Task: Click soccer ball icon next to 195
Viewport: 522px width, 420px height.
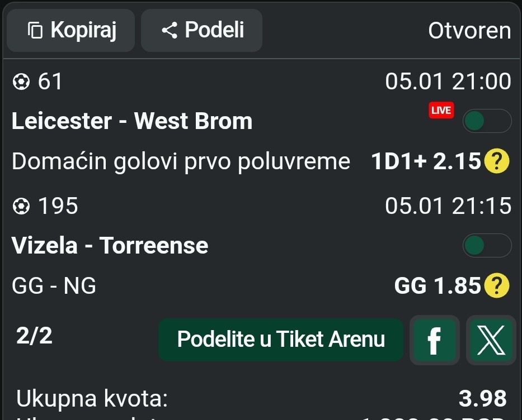Action: pos(21,206)
